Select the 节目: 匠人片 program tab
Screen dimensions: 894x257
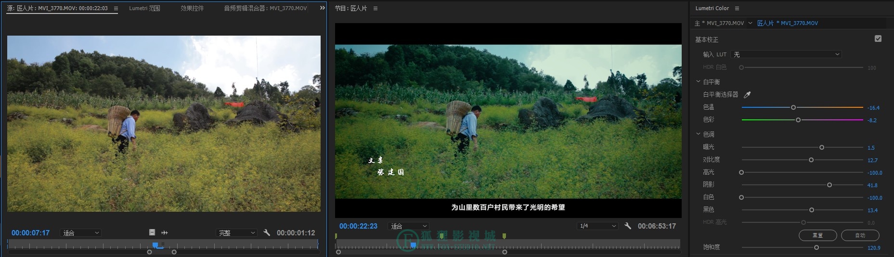pos(351,8)
